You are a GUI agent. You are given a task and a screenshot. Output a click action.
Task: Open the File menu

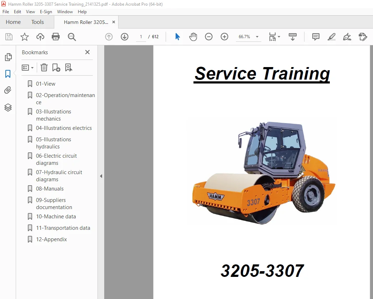tap(6, 12)
